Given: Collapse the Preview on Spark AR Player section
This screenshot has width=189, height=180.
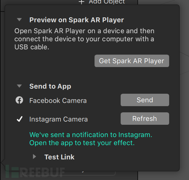Looking at the screenshot, I should tap(19, 20).
